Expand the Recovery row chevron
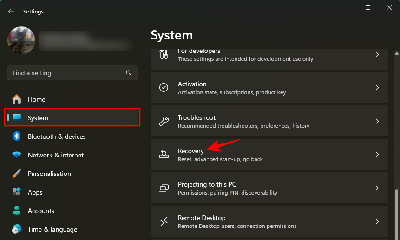Image resolution: width=400 pixels, height=240 pixels. pos(377,155)
